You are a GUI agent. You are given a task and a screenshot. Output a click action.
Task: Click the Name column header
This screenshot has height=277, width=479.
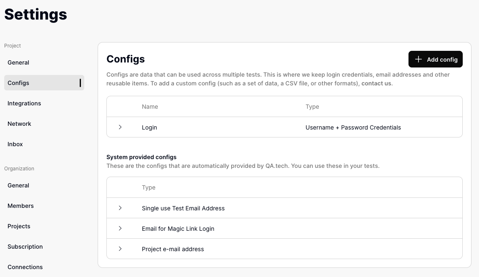click(x=150, y=107)
